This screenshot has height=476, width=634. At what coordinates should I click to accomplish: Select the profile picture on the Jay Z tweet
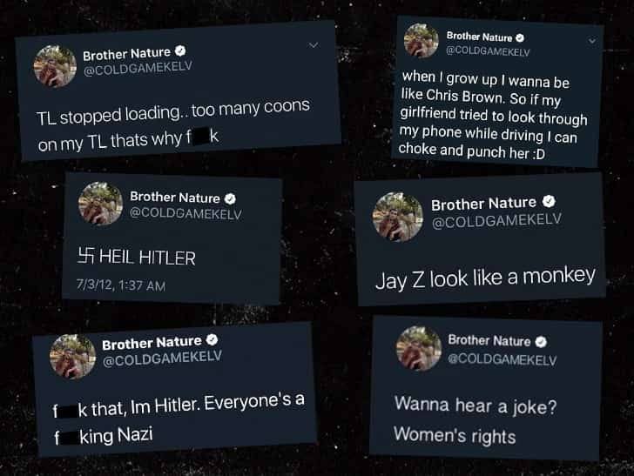click(x=397, y=217)
